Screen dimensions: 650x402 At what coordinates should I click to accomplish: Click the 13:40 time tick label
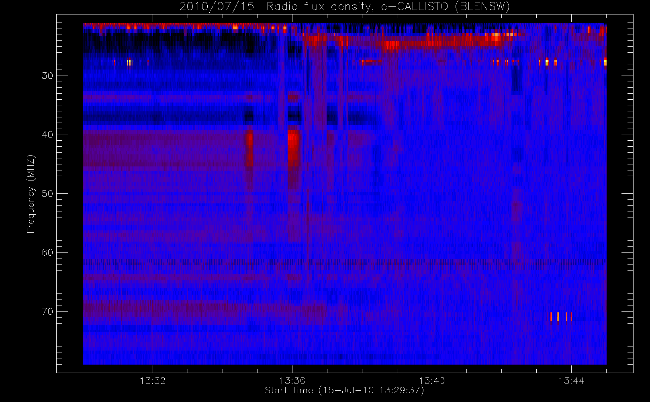(432, 381)
